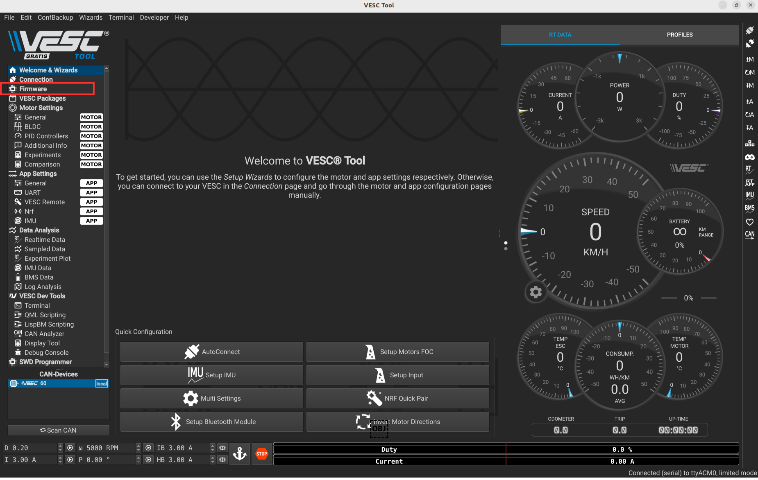The image size is (758, 480).
Task: Open the ConfBackup menu
Action: coord(55,18)
